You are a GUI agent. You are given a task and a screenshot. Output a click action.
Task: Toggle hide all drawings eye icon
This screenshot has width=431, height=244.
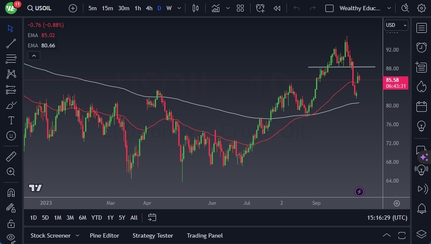pos(11,237)
